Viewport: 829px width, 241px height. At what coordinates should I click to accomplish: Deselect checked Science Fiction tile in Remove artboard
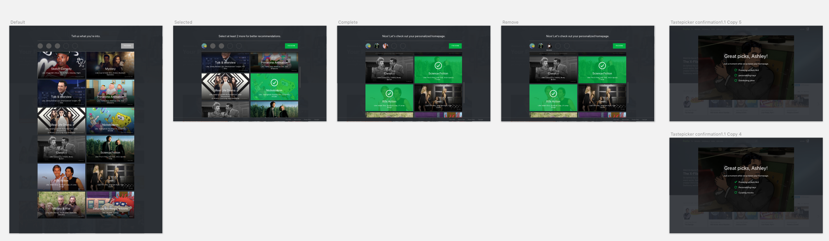click(x=602, y=70)
